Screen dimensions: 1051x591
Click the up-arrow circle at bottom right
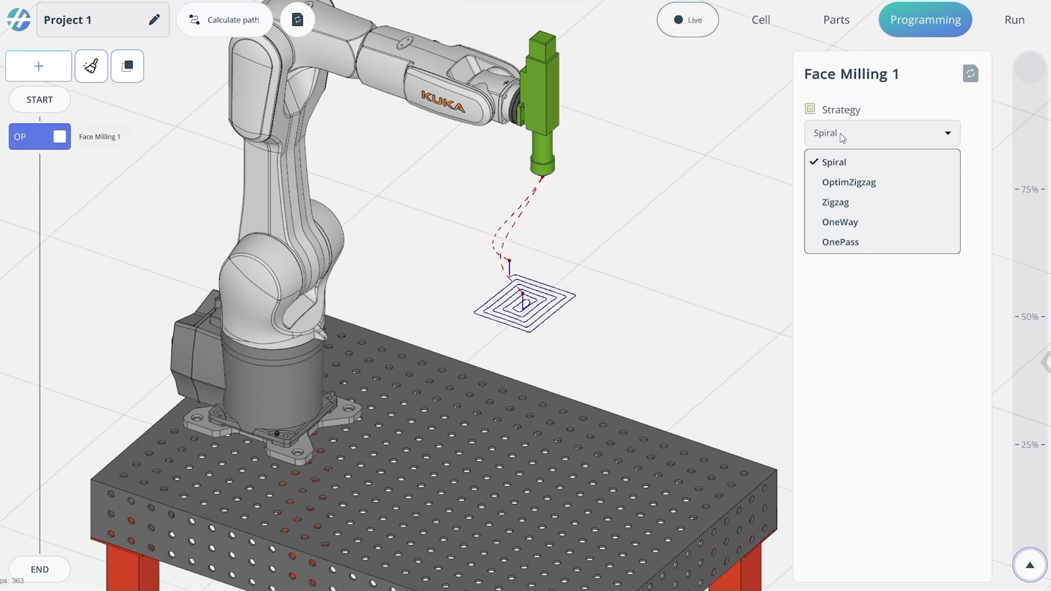(x=1030, y=565)
